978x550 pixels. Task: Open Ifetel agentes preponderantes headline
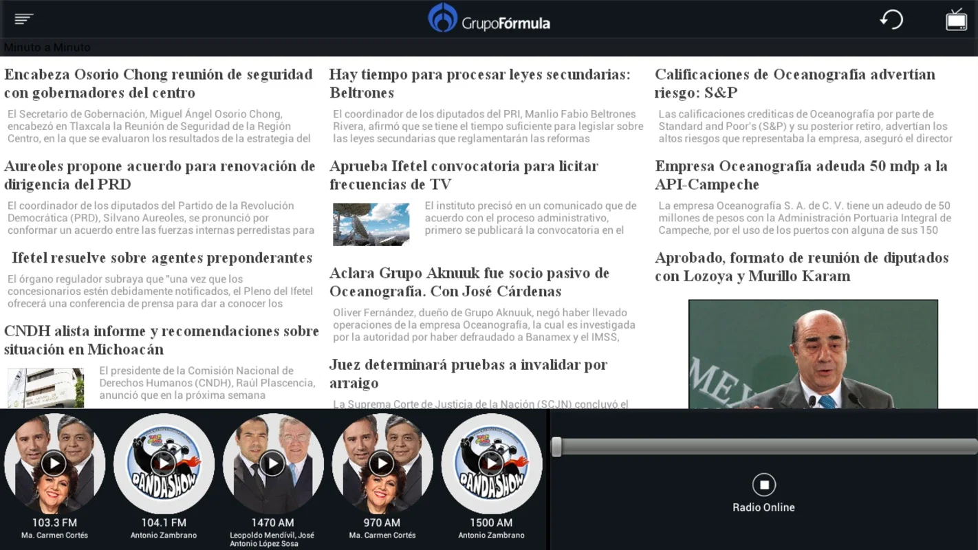tap(162, 258)
